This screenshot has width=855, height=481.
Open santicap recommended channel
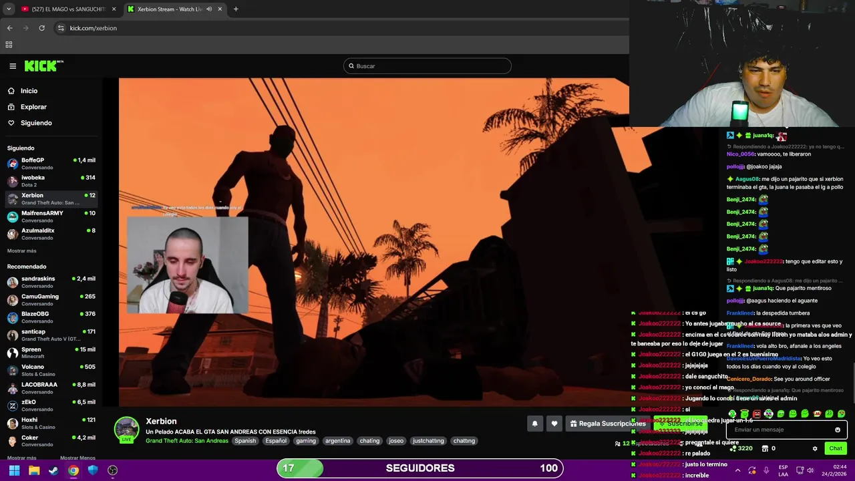[x=51, y=335]
